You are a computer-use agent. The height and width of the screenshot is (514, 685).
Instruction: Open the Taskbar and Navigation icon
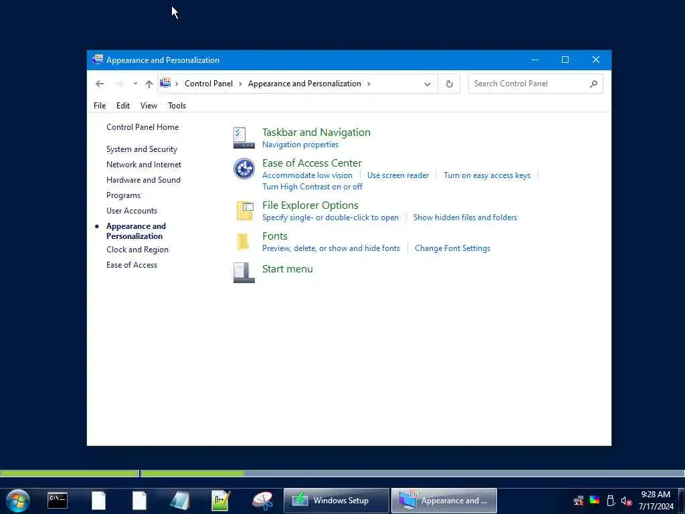[x=243, y=138]
